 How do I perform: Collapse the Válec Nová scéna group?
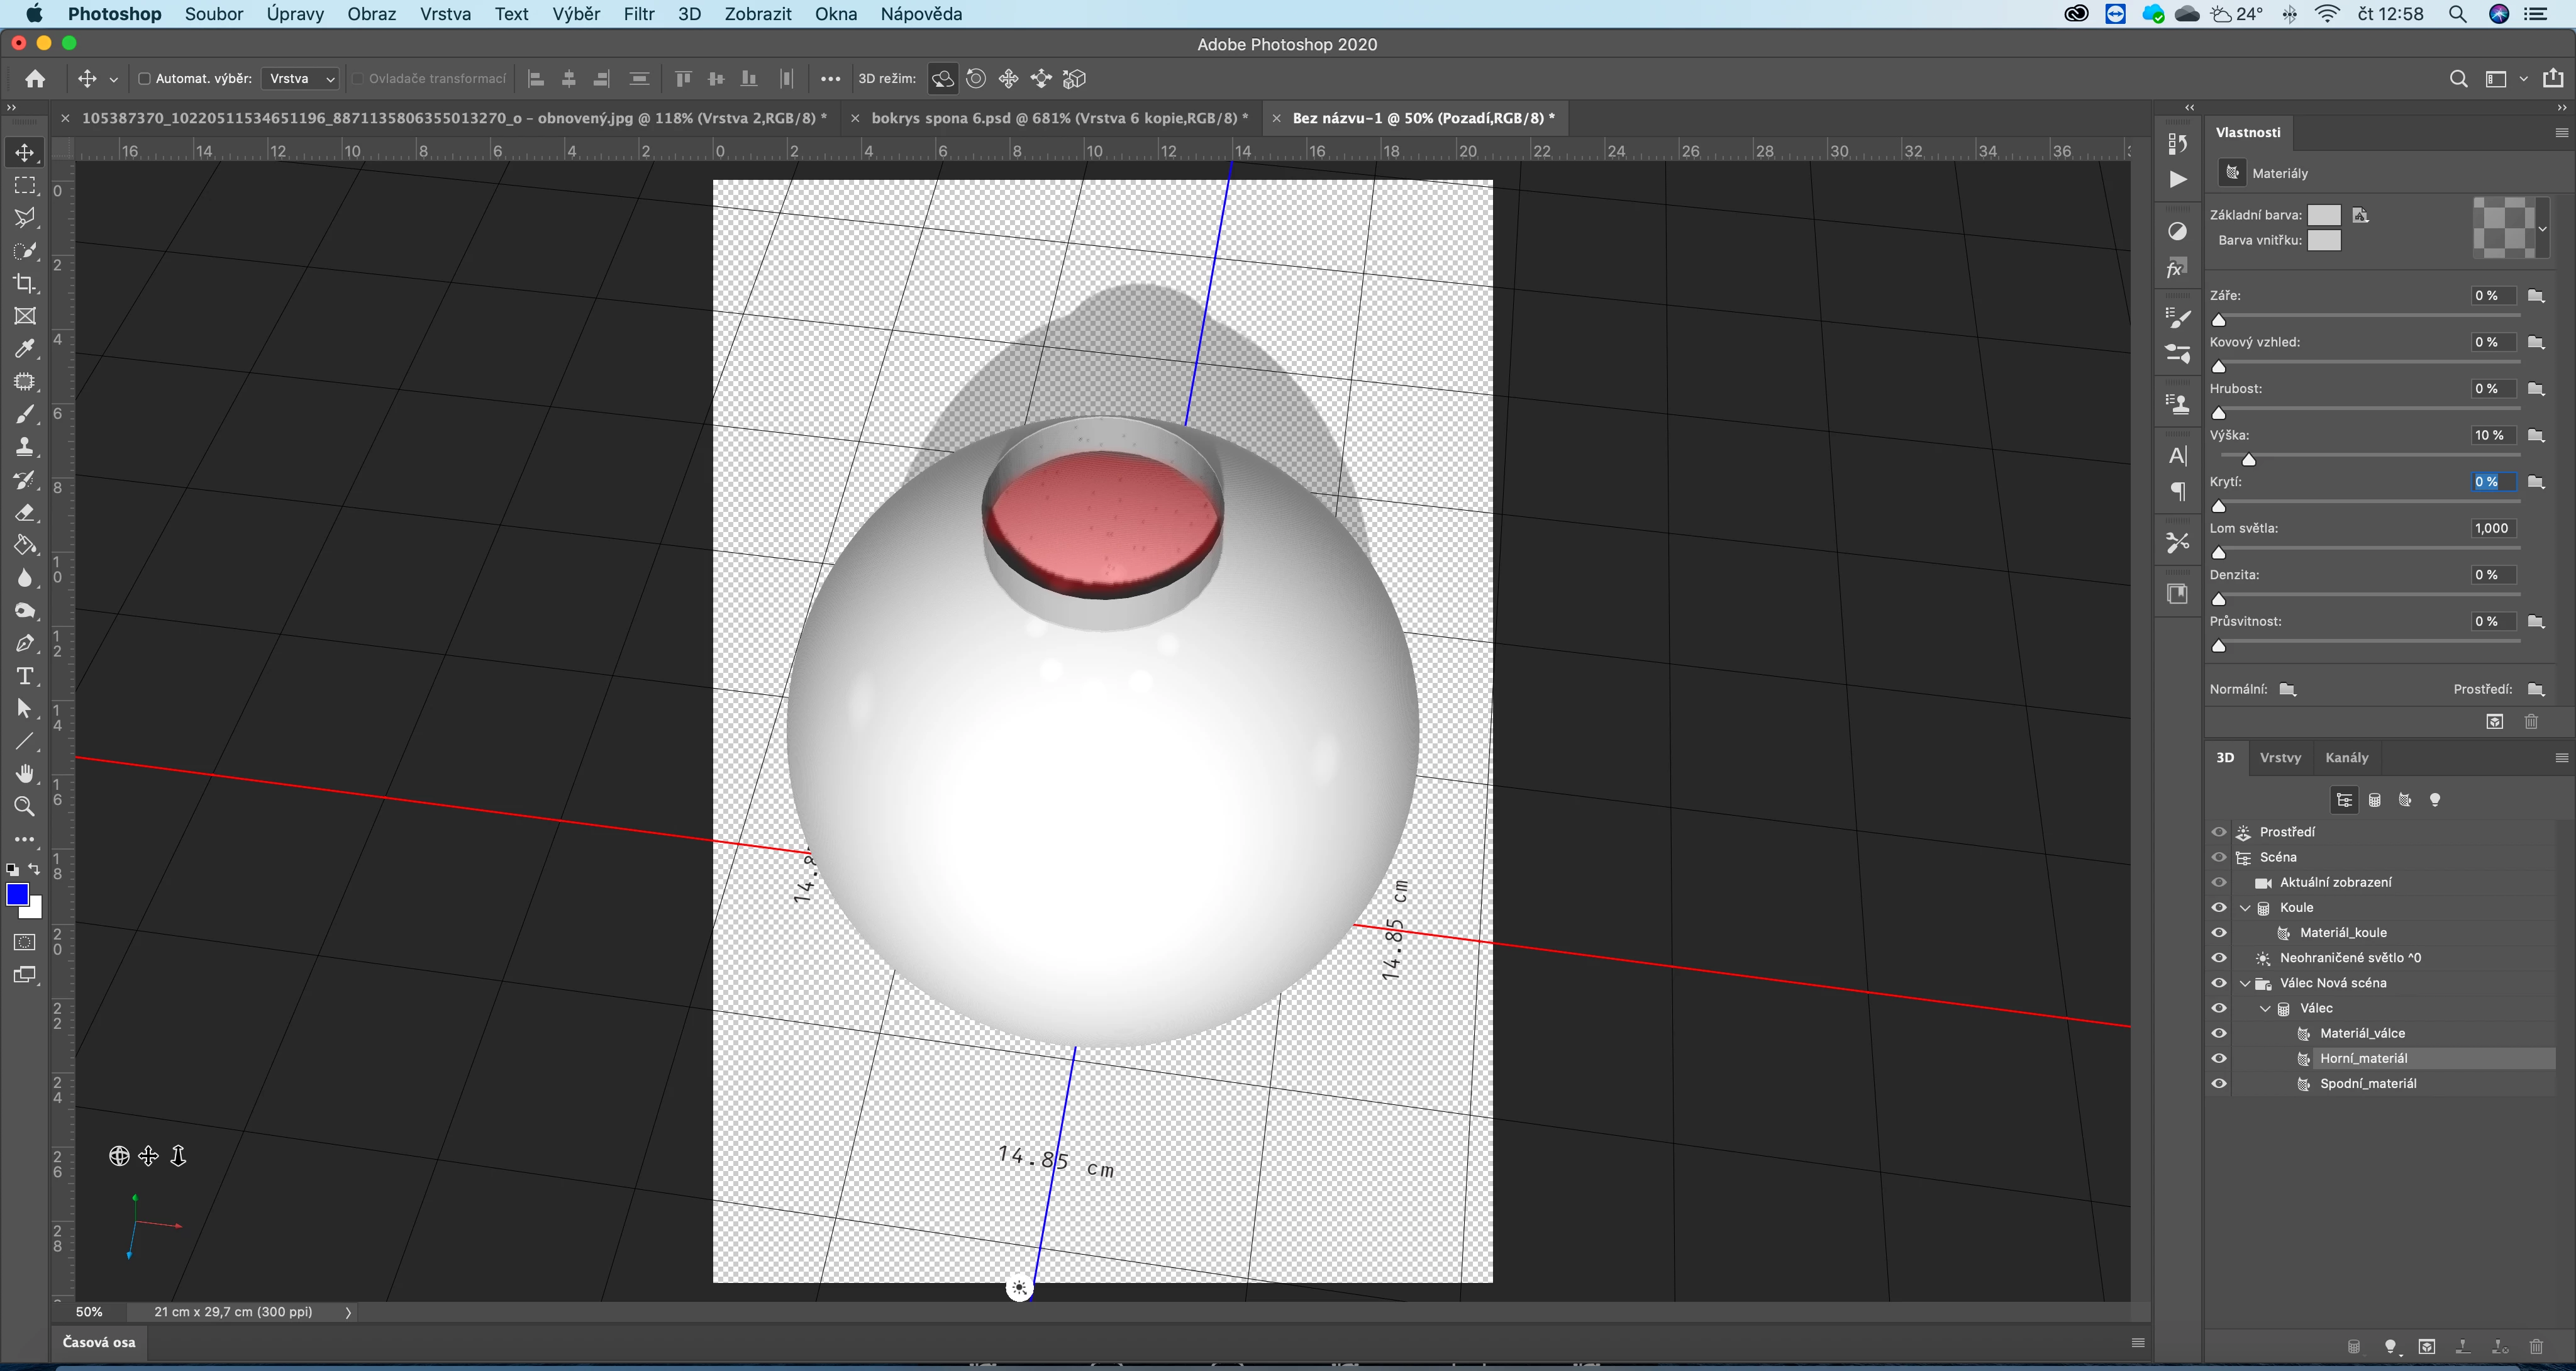click(x=2245, y=983)
